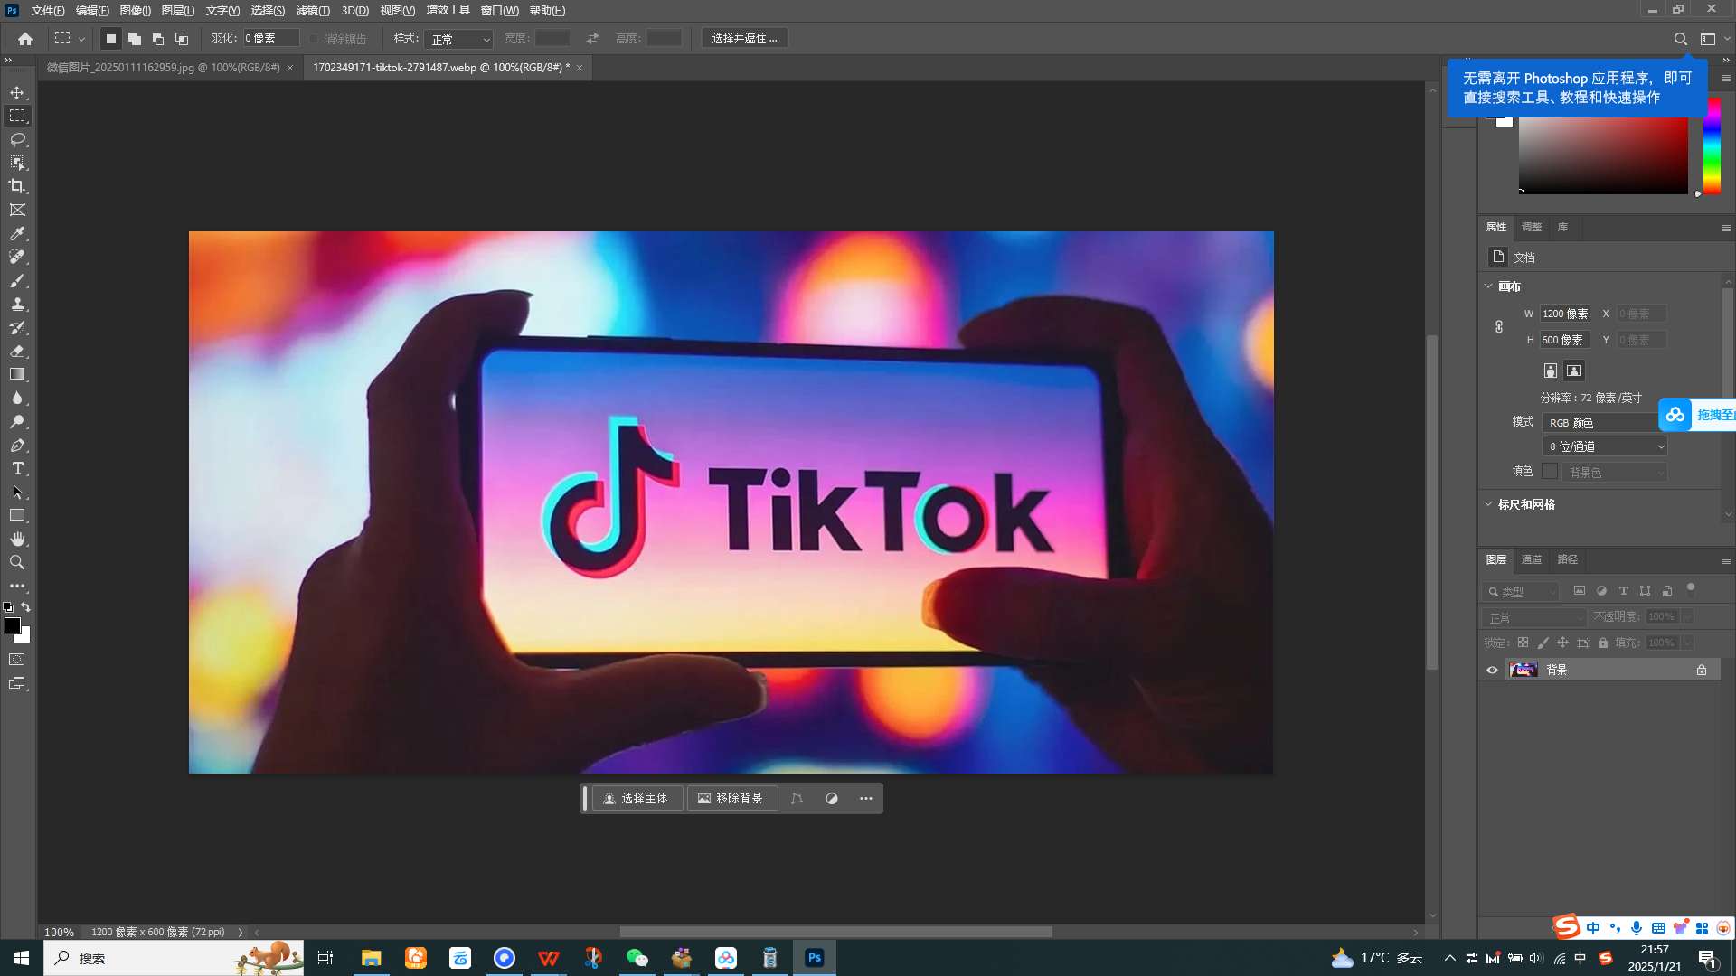Open the RGB 颜色 mode dropdown

1600,422
